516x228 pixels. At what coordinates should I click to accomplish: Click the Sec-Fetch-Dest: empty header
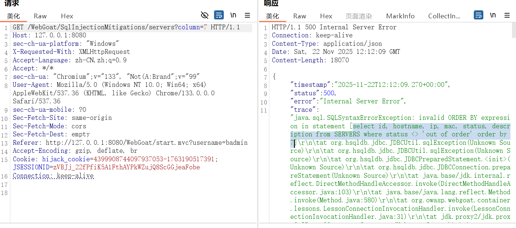(51, 134)
